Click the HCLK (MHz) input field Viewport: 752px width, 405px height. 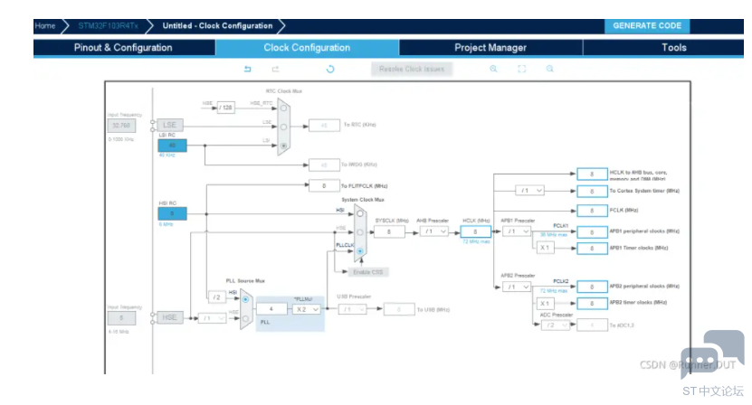pos(475,231)
